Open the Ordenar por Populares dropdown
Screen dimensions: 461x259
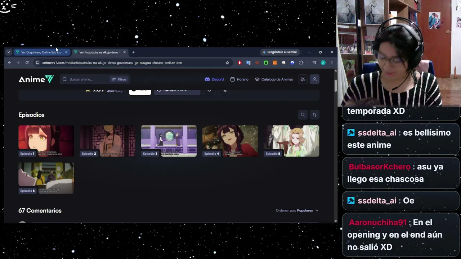point(297,210)
